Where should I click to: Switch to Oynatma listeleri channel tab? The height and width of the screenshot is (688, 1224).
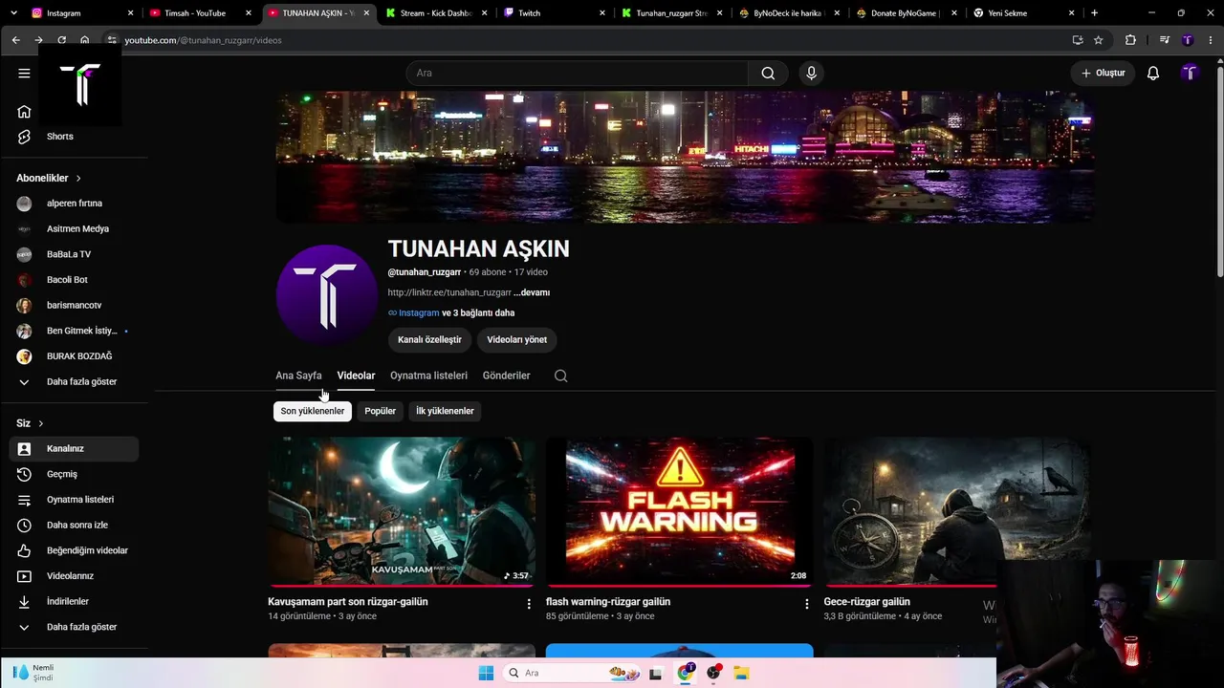(428, 376)
